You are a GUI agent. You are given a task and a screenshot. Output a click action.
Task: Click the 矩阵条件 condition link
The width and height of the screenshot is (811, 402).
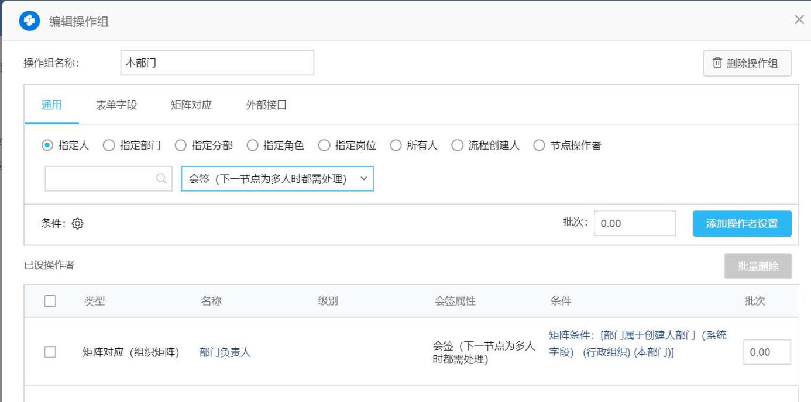pos(637,344)
